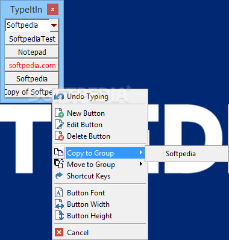Open the group dropdown arrow in TypeItIn
This screenshot has width=229, height=240.
[54, 25]
